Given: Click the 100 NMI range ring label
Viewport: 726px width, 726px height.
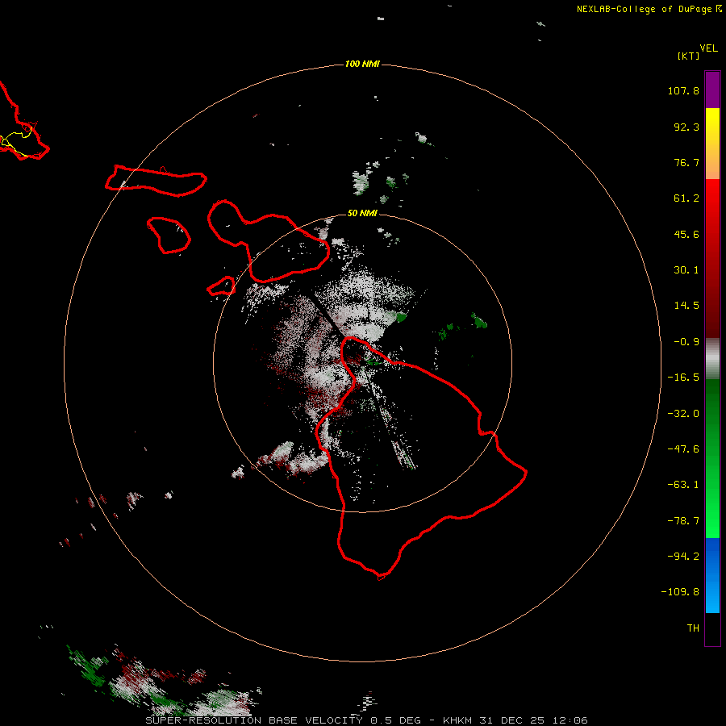Looking at the screenshot, I should [x=362, y=64].
